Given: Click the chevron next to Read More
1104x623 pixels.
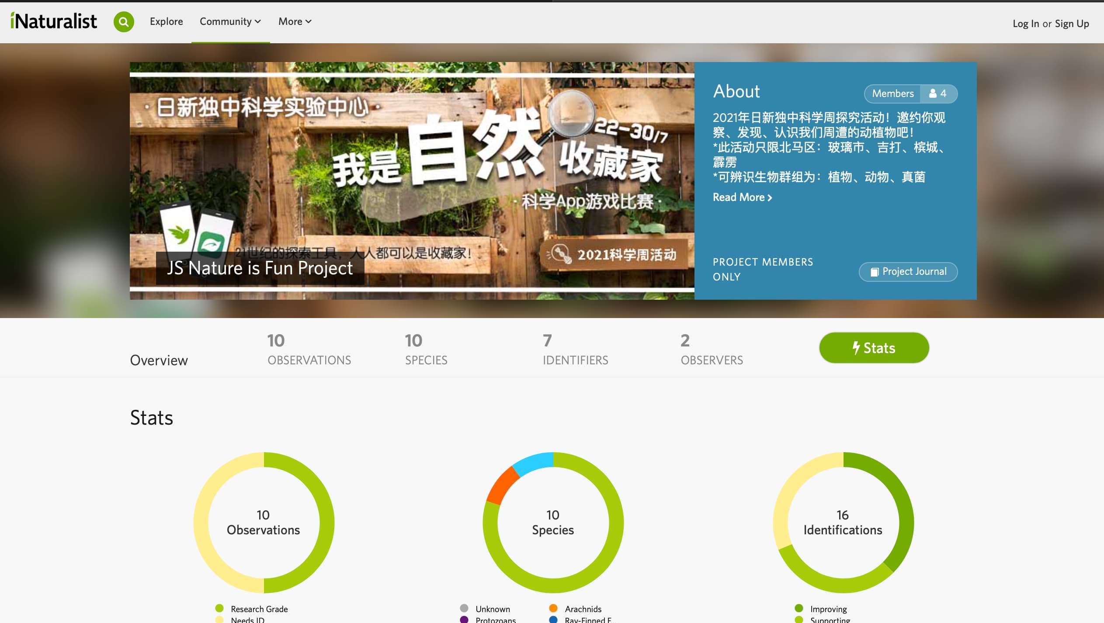Looking at the screenshot, I should (770, 197).
